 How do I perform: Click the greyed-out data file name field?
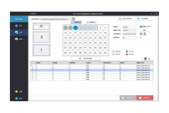(130, 31)
